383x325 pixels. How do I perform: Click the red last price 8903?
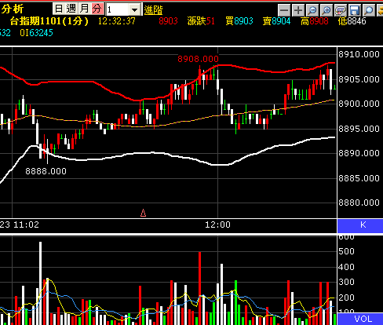168,21
